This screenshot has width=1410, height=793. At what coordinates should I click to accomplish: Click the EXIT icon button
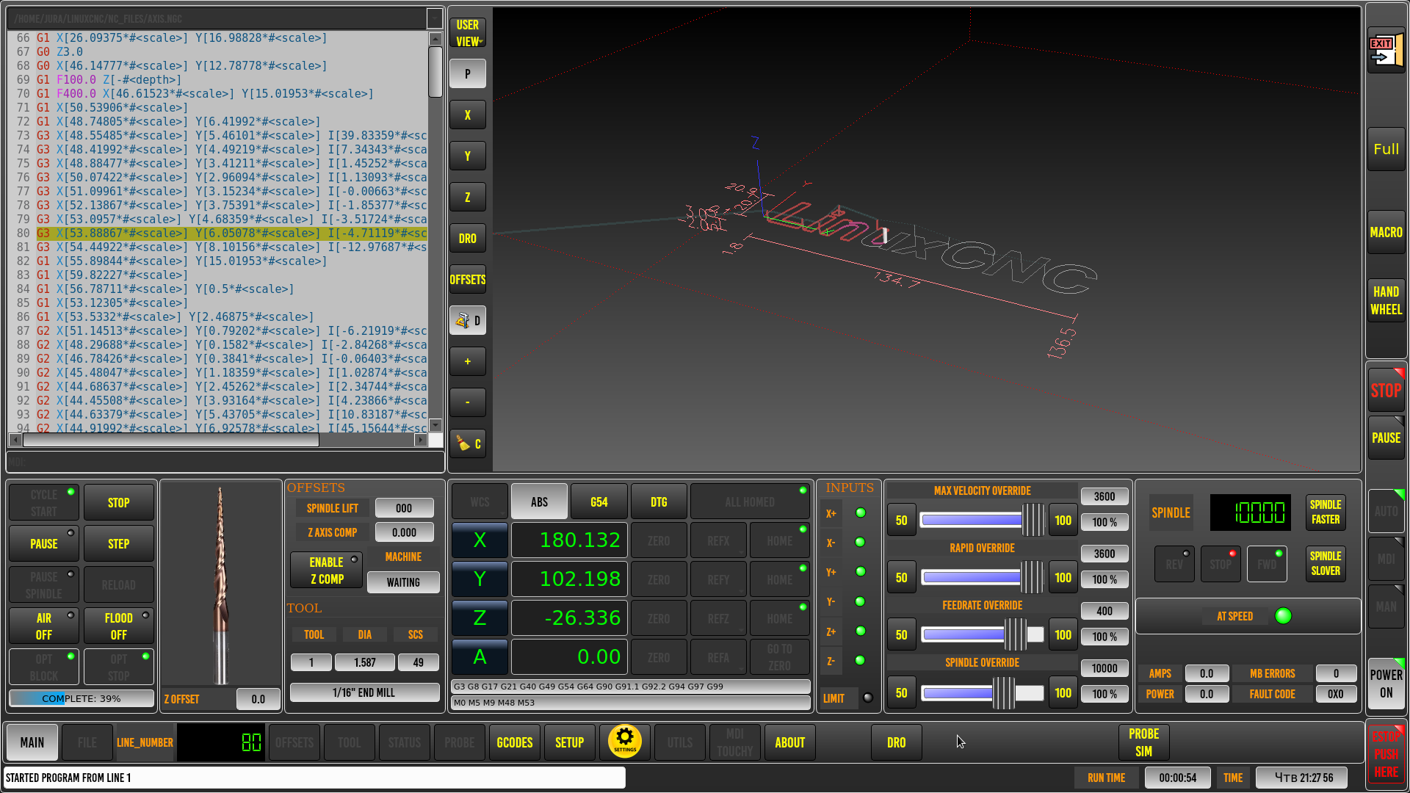1386,51
